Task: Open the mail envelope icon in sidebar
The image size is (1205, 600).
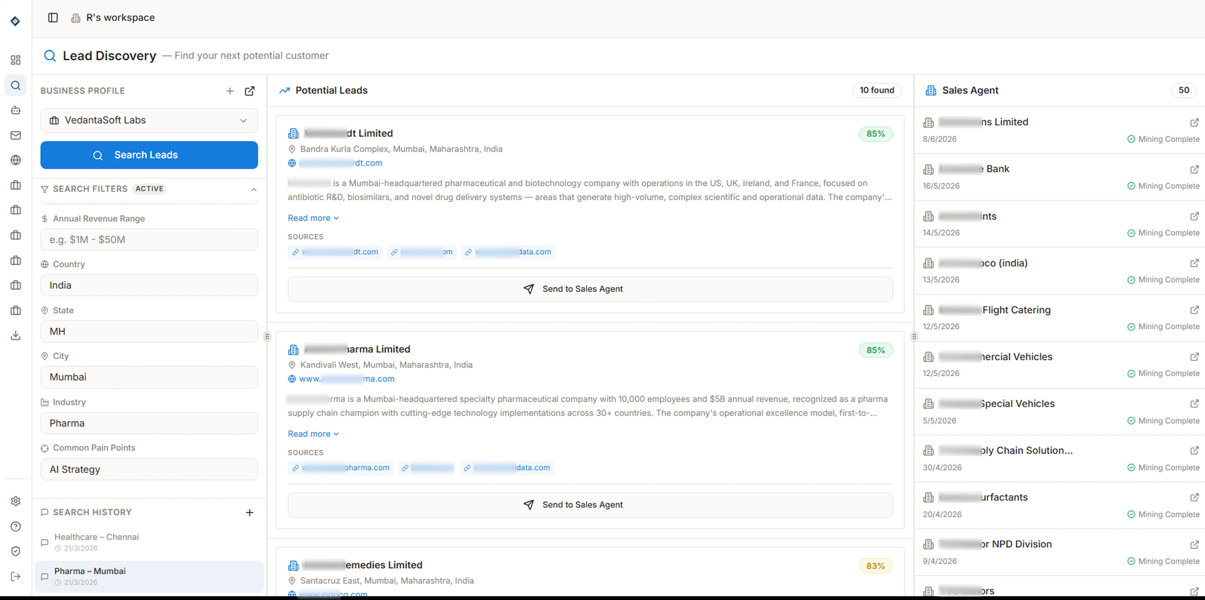Action: (x=15, y=135)
